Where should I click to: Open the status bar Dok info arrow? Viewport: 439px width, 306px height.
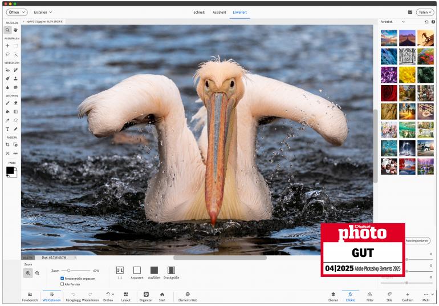(75, 257)
